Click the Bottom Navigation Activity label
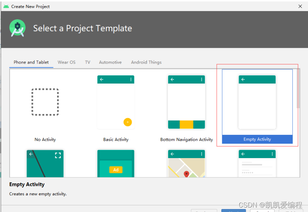This screenshot has width=308, height=212. click(186, 140)
